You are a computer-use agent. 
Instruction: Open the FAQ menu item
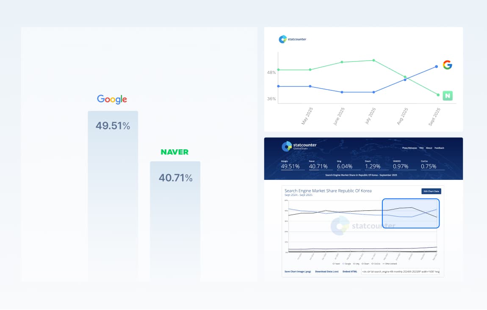(421, 148)
